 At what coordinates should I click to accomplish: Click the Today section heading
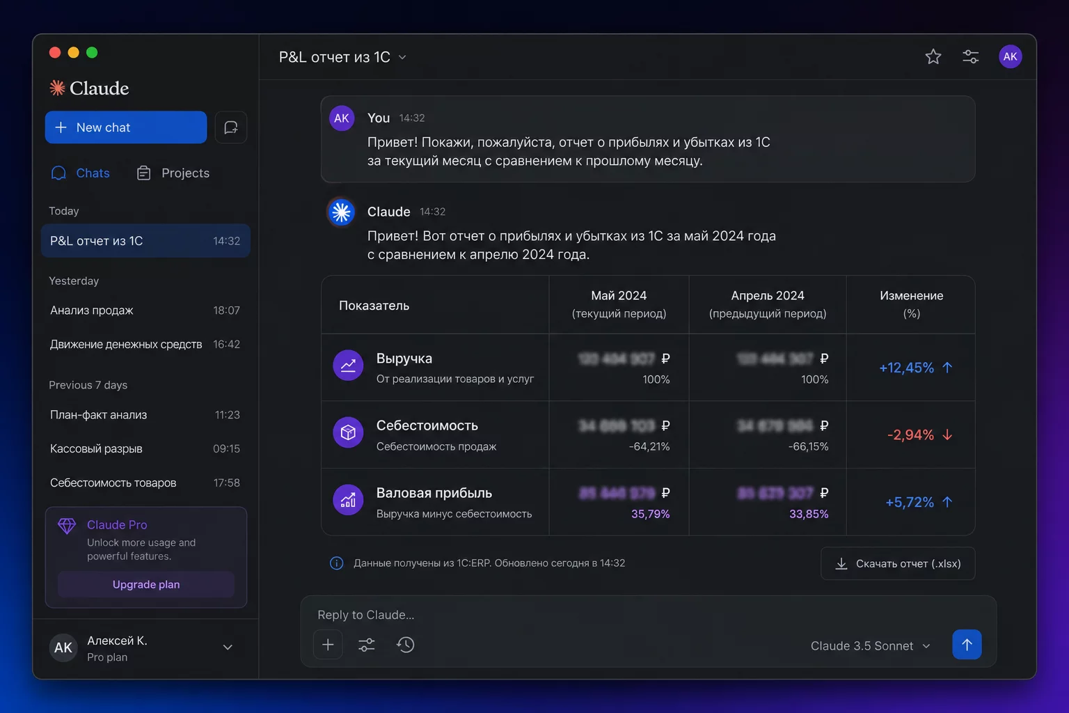64,211
